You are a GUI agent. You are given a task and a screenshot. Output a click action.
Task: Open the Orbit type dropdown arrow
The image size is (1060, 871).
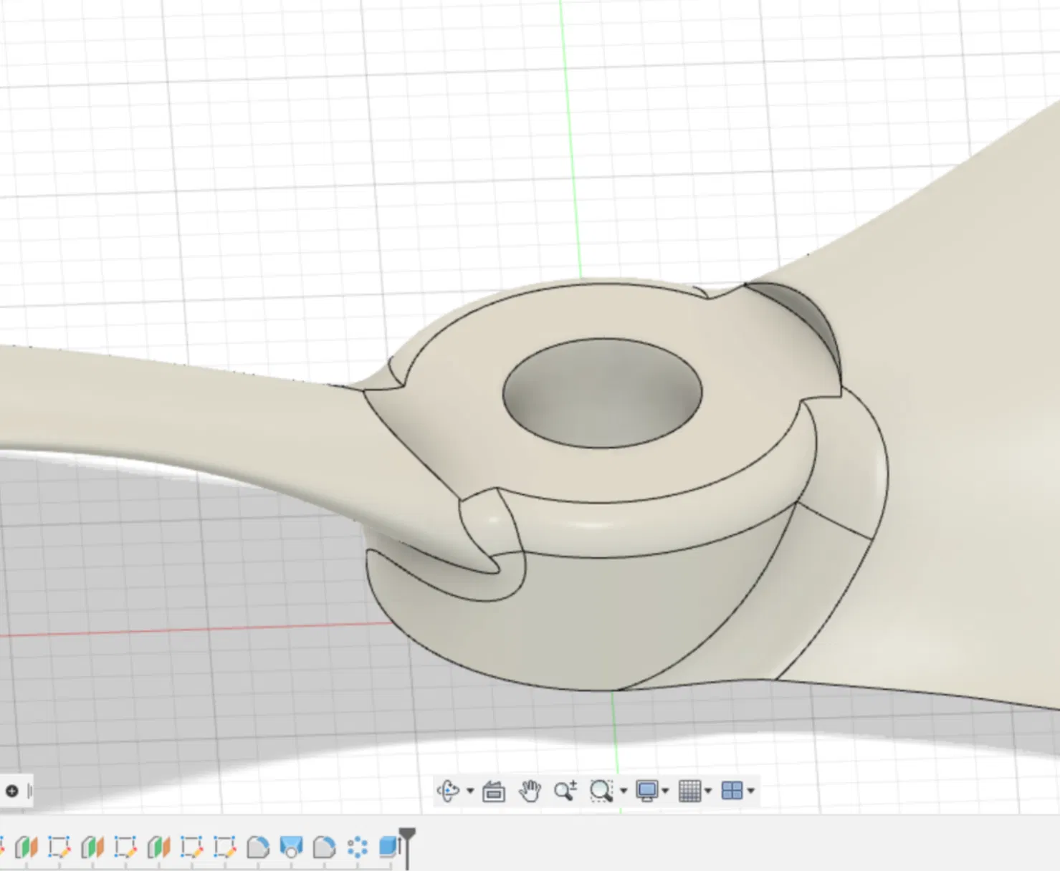point(470,791)
